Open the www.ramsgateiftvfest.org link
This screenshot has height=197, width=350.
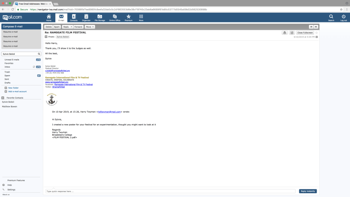pos(57,82)
